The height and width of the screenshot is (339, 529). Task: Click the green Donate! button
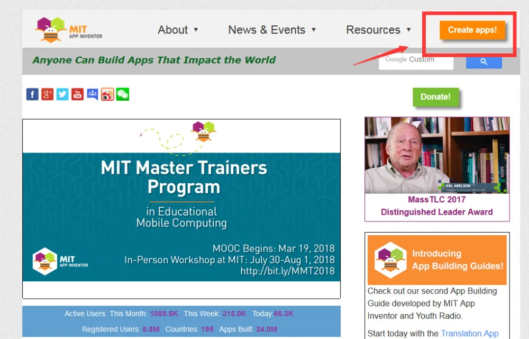point(435,97)
